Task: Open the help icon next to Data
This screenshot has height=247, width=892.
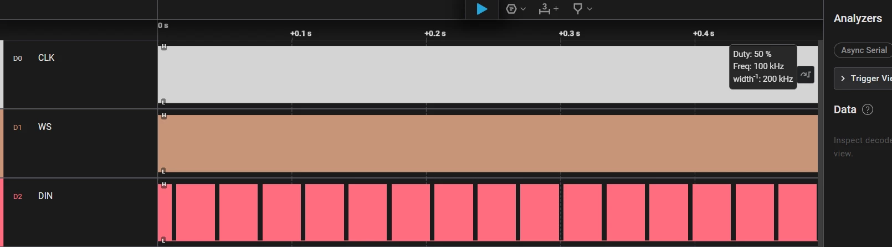Action: point(868,109)
